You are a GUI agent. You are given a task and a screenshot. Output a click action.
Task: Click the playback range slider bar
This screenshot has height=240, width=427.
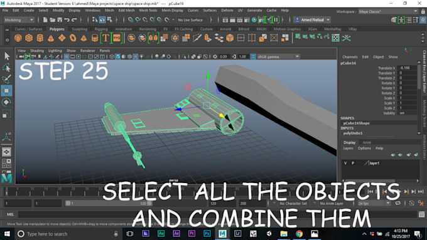(109, 203)
